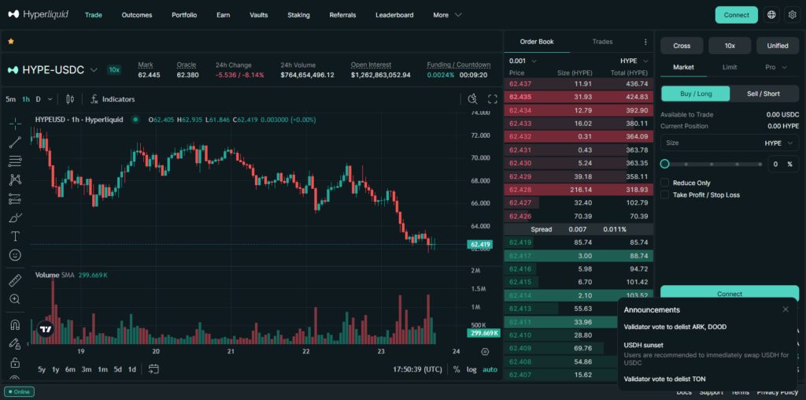Close the Announcements panel
Screen dimensions: 806x400
(786, 309)
